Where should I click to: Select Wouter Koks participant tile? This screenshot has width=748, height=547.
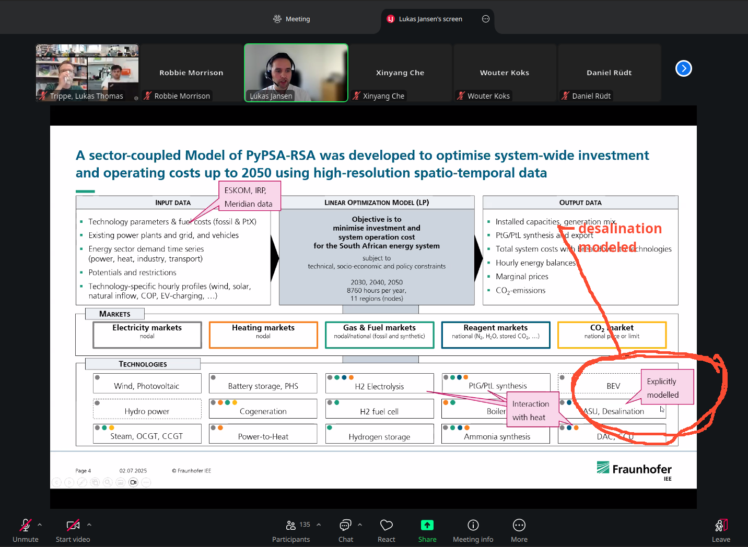pos(505,73)
